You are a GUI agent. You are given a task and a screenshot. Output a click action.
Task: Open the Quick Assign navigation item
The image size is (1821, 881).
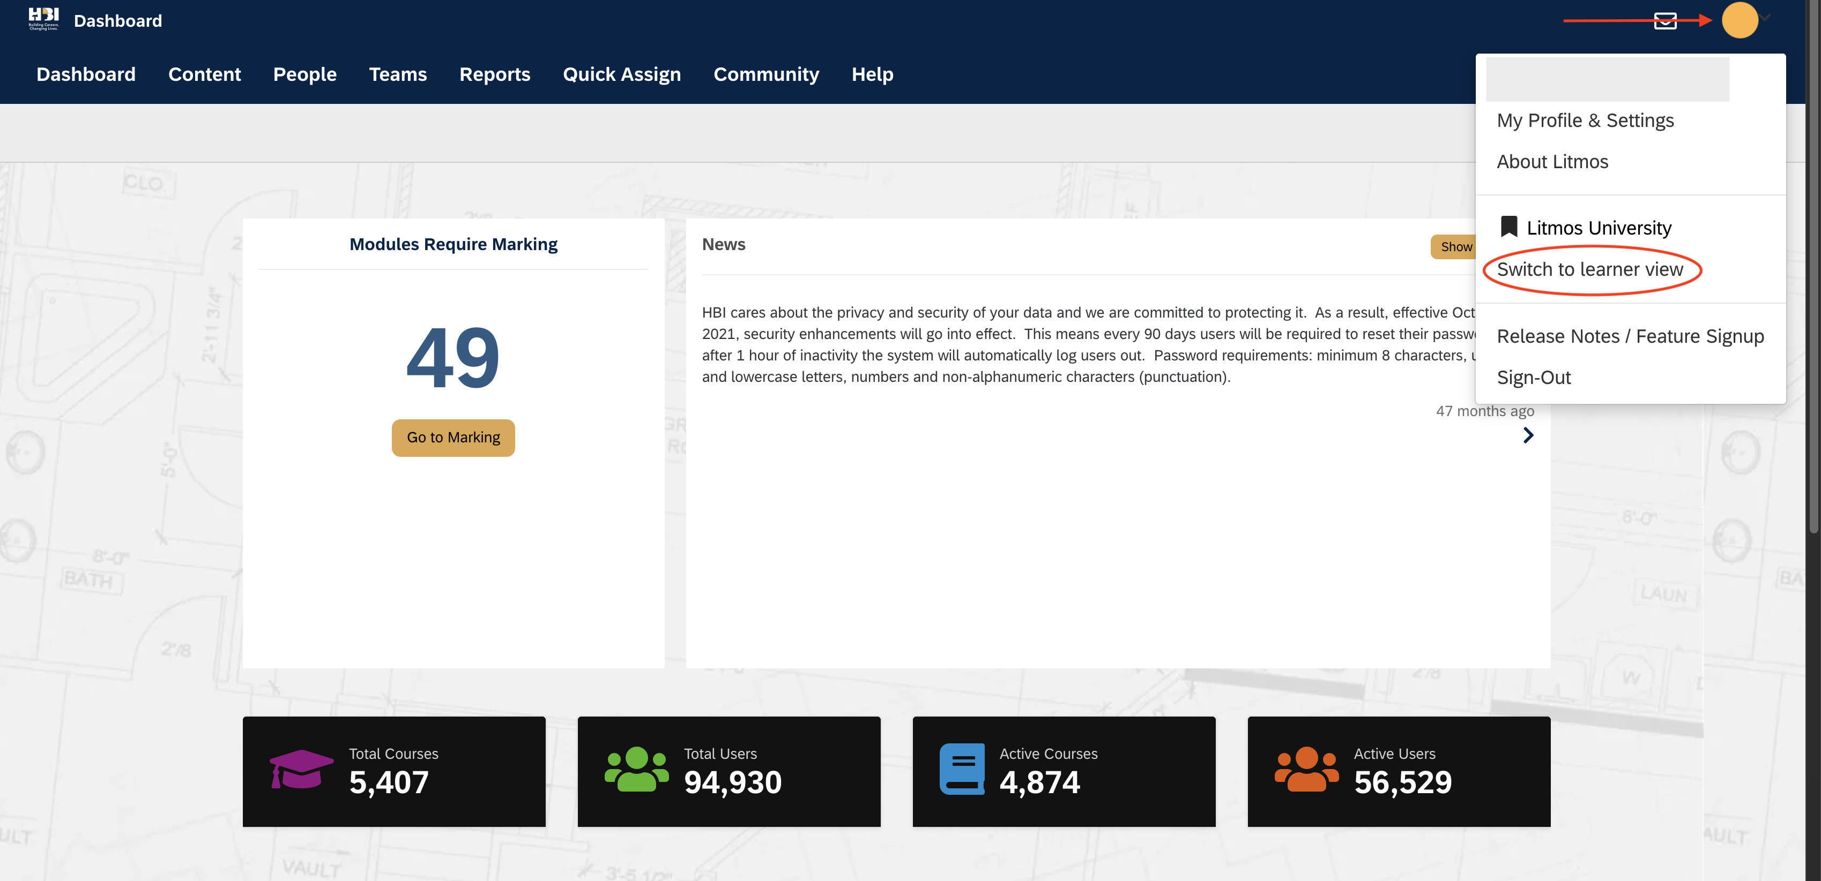[621, 74]
